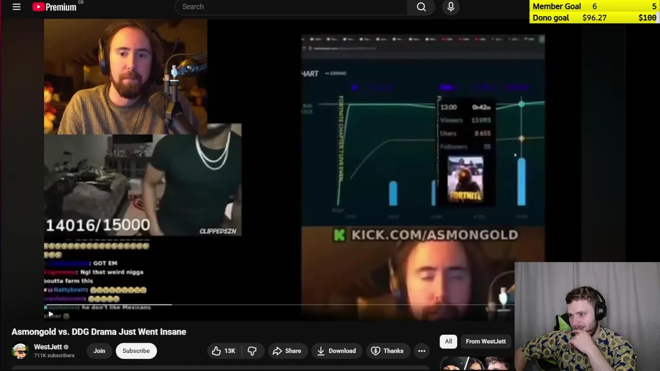Select the All filter chip

coord(449,341)
